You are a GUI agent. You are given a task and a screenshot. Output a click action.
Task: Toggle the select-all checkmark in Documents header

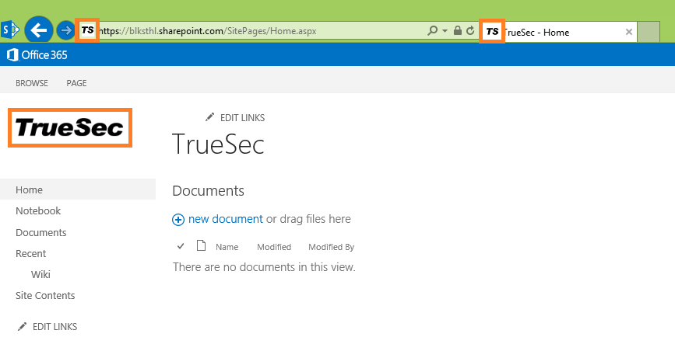tap(181, 246)
